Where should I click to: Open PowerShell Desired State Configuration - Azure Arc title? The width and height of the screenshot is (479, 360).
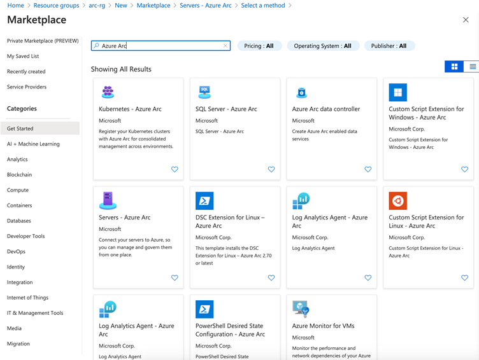(231, 330)
